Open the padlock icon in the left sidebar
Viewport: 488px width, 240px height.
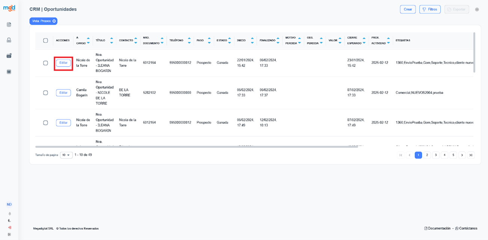pyautogui.click(x=9, y=40)
